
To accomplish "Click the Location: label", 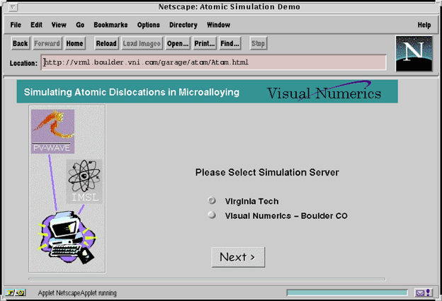I will click(x=23, y=63).
